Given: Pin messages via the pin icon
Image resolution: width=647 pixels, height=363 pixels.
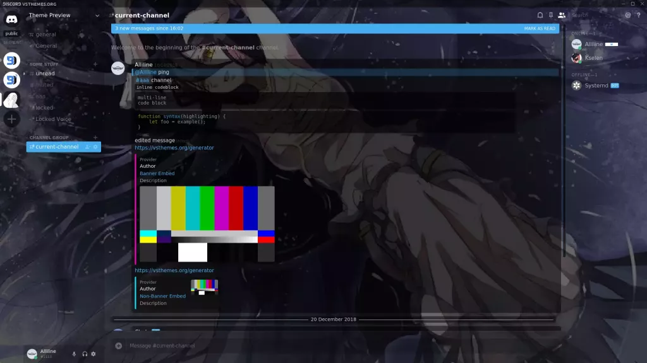Looking at the screenshot, I should click(x=551, y=15).
